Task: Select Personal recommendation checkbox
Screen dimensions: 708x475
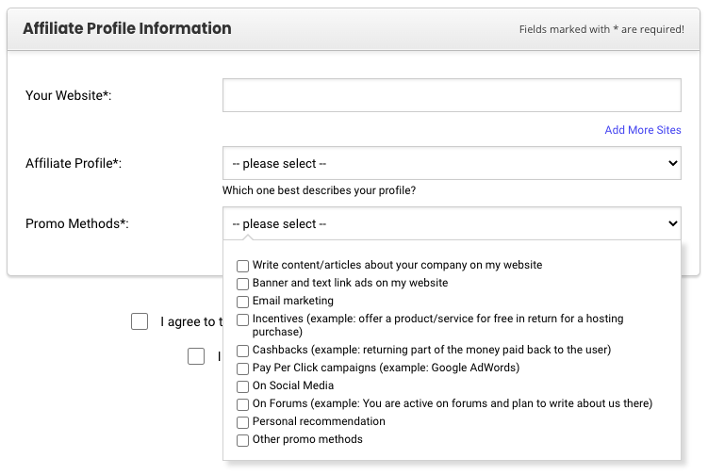Action: pos(243,422)
